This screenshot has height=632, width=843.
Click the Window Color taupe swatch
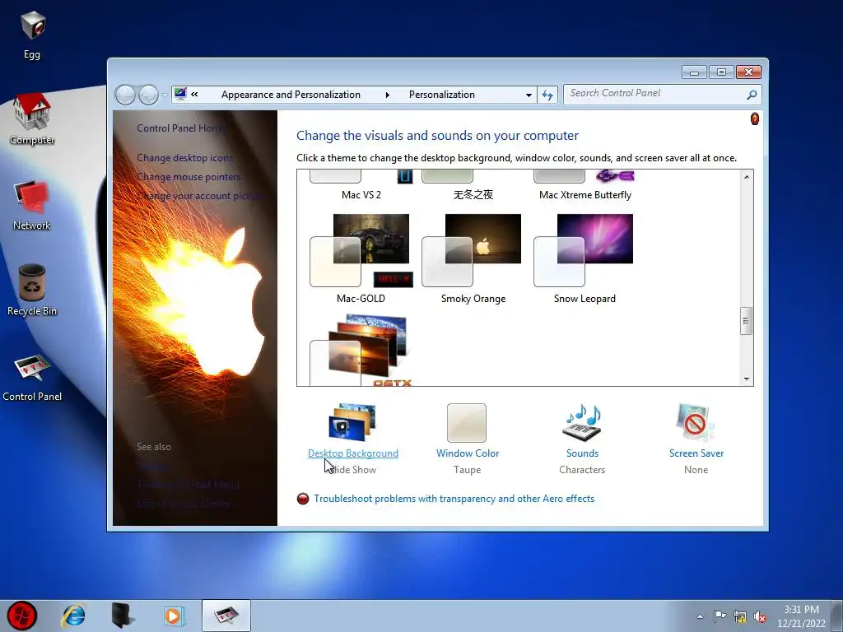467,423
